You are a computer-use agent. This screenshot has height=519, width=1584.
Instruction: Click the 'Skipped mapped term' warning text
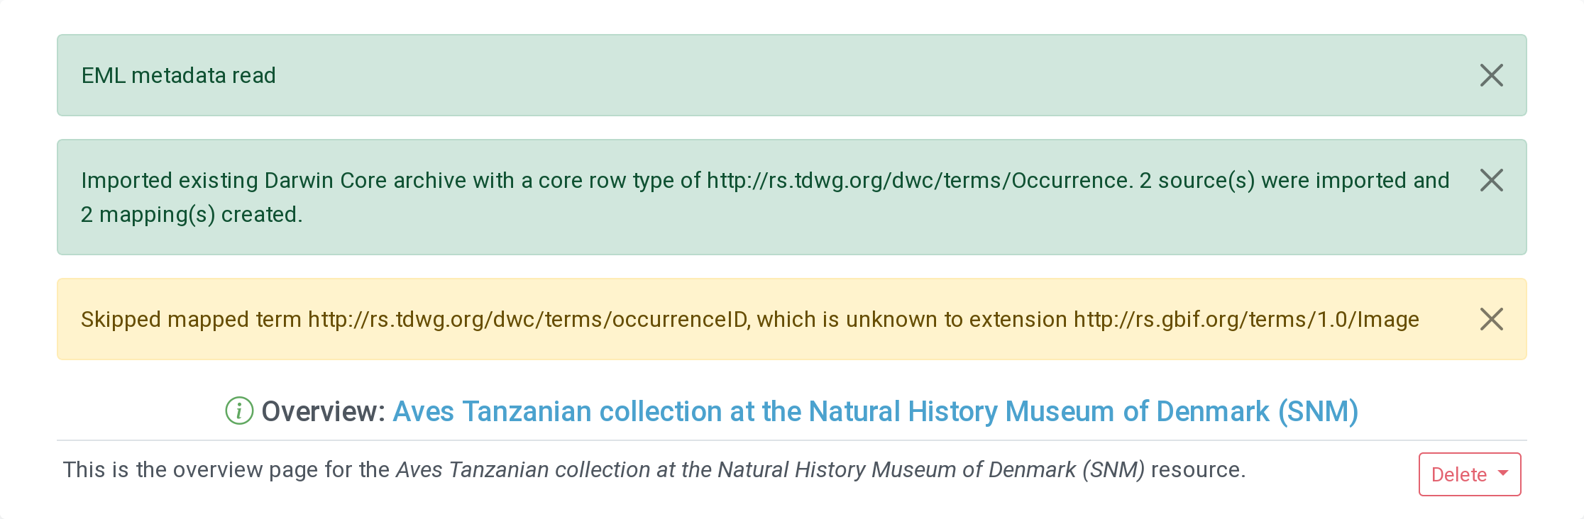191,319
